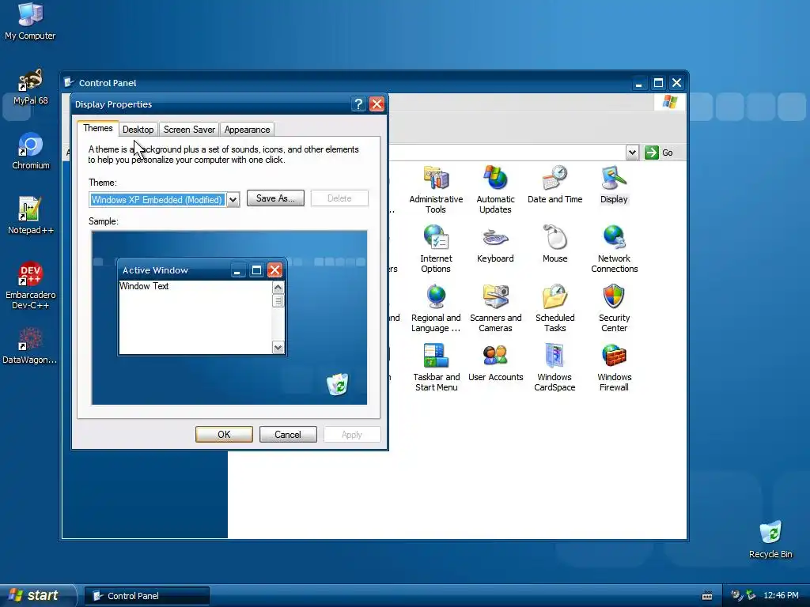Viewport: 810px width, 607px height.
Task: Select the Display icon in Control Panel
Action: coord(614,184)
